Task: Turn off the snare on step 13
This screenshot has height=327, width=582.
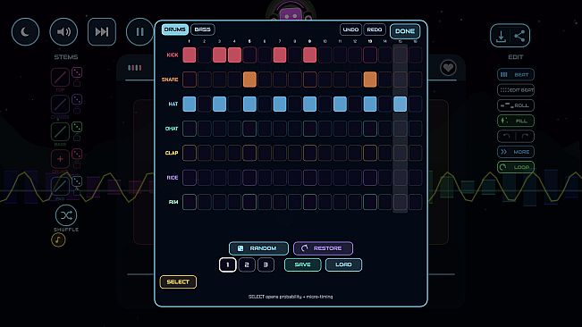Action: tap(370, 80)
